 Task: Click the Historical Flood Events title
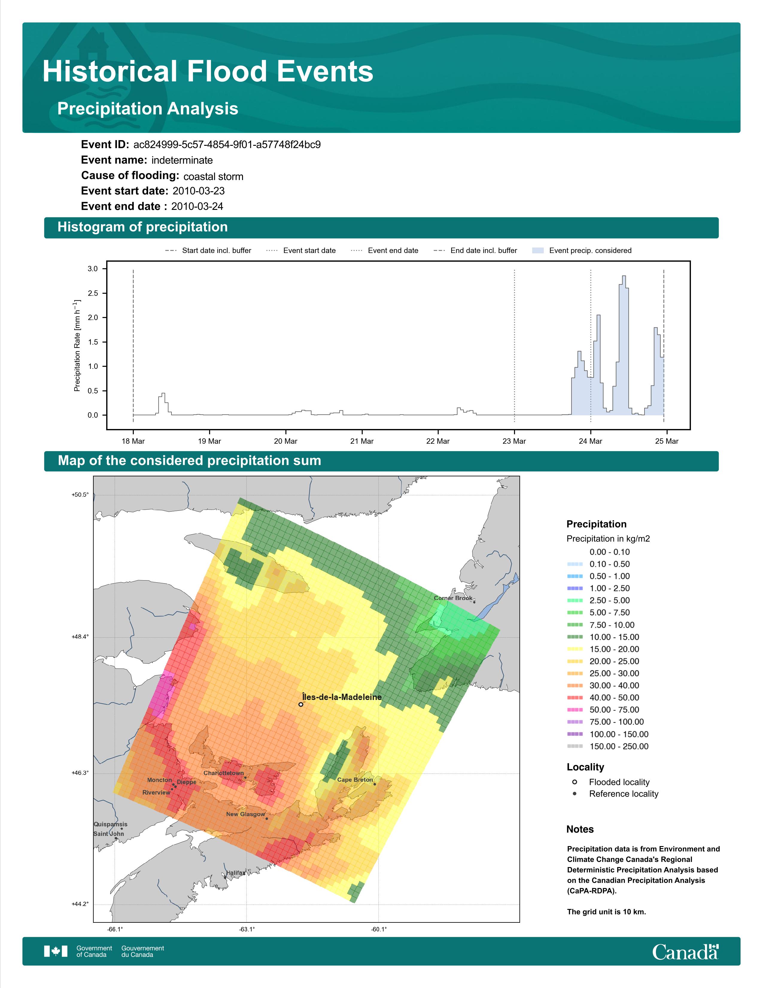[208, 72]
